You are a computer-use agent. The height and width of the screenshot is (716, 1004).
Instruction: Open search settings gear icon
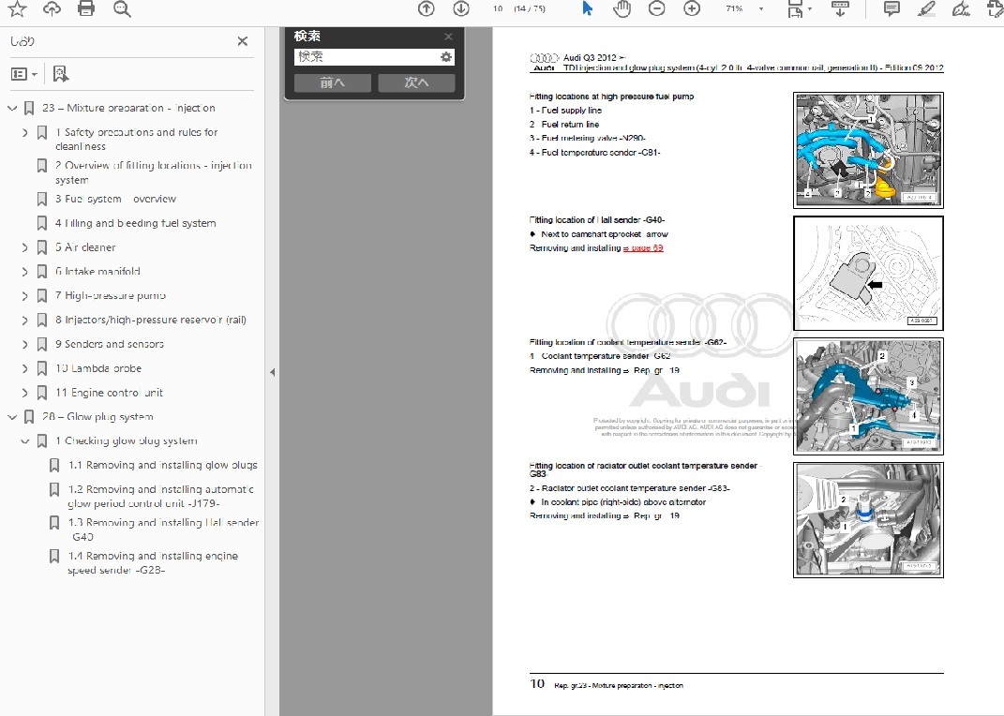click(x=445, y=57)
